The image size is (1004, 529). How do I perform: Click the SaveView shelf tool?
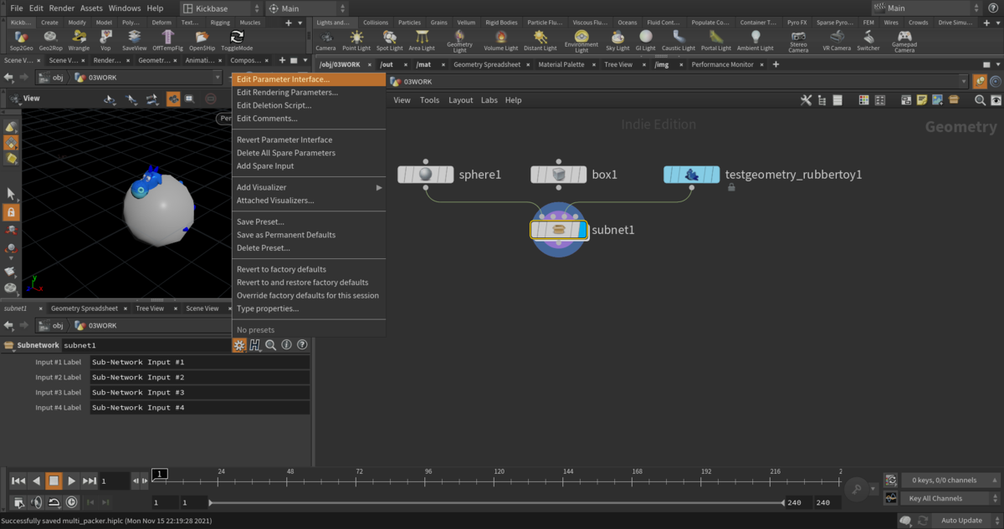134,40
